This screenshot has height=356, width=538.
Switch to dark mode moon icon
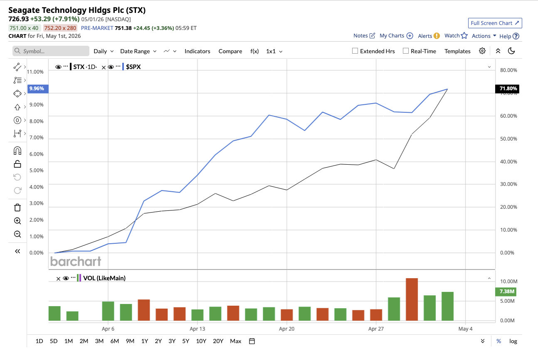512,51
